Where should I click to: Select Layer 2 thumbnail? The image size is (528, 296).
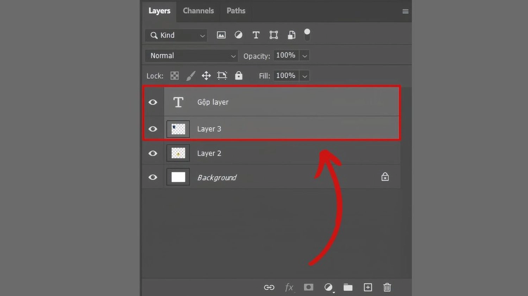pyautogui.click(x=178, y=153)
